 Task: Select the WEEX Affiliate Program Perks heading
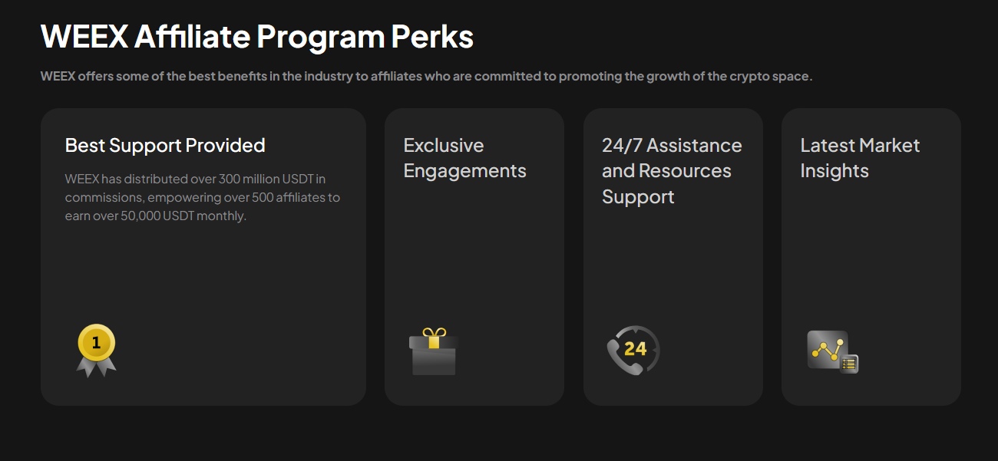coord(256,36)
